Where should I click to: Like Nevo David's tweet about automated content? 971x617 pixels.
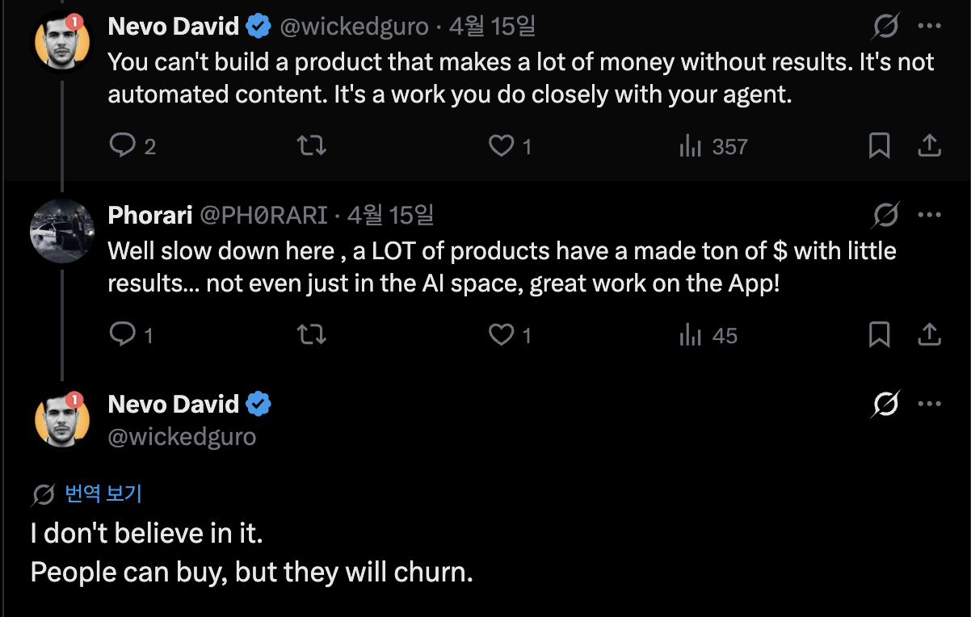click(x=502, y=145)
